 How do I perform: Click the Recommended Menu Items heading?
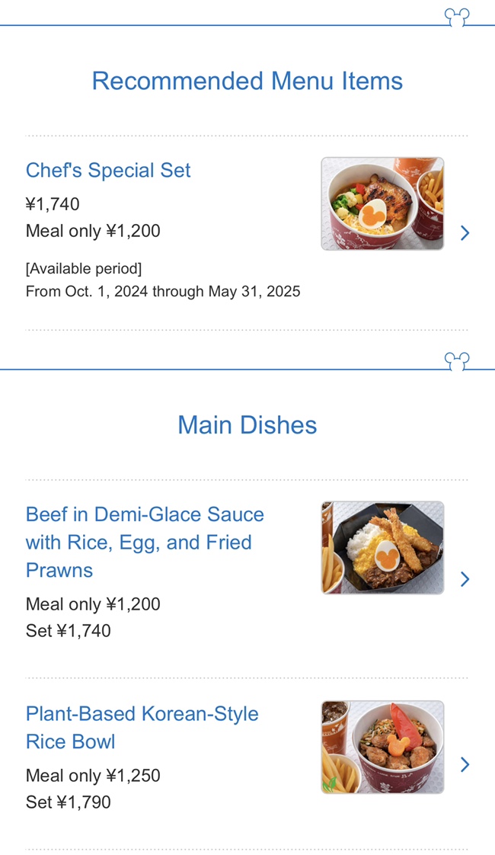point(247,82)
